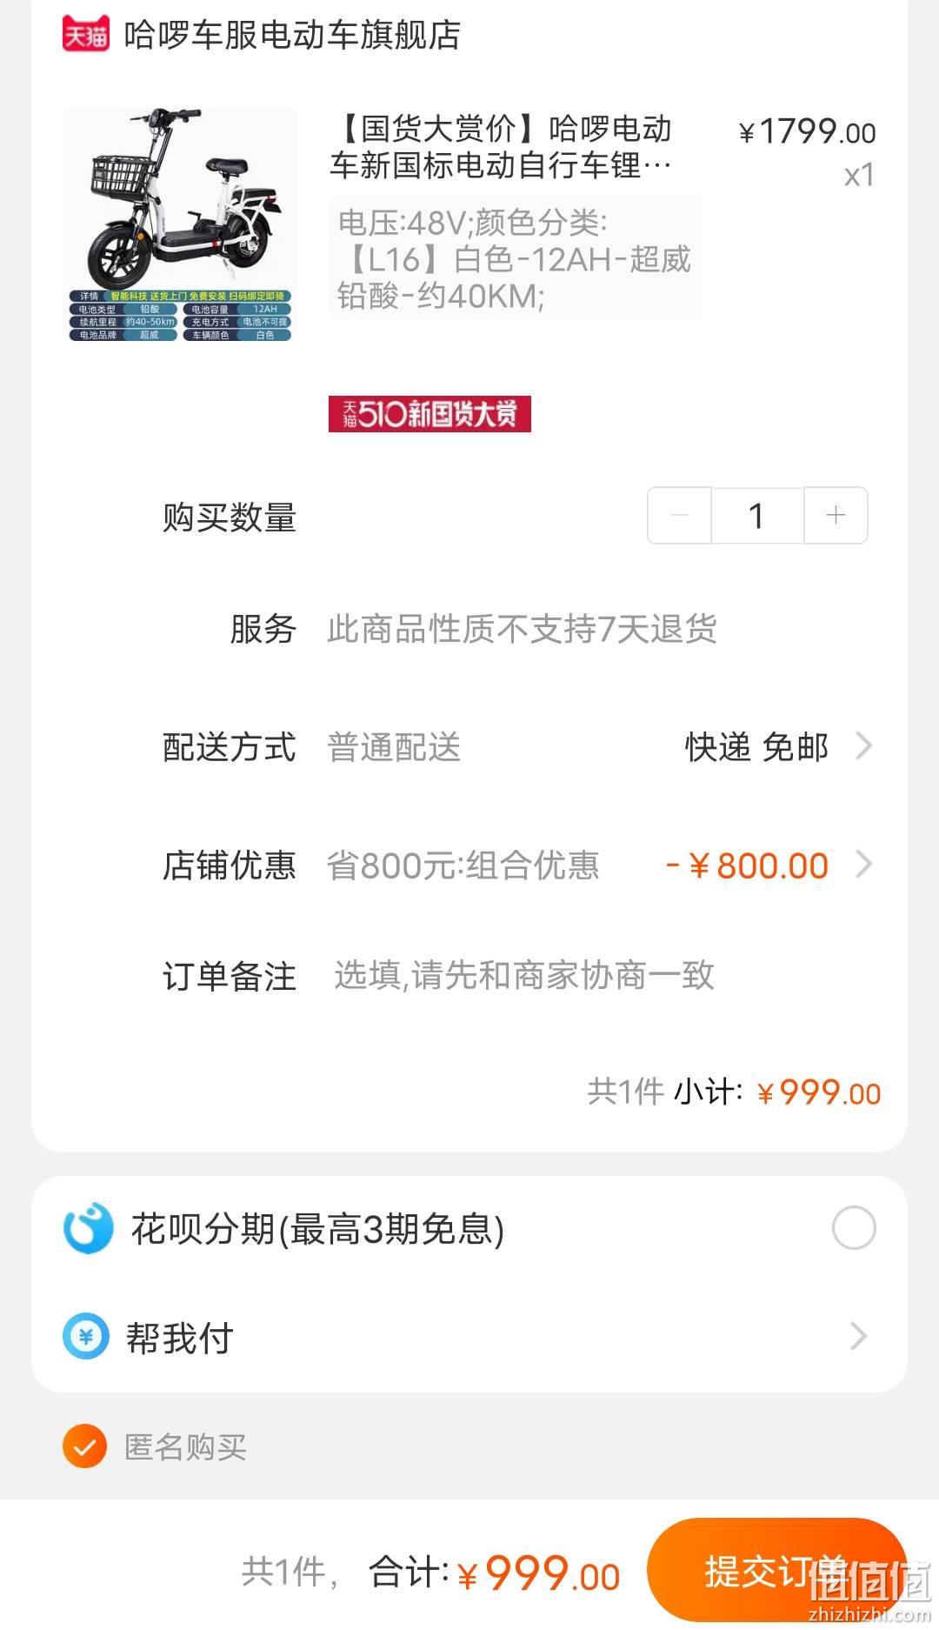Image resolution: width=939 pixels, height=1630 pixels.
Task: Tap the 帮我付 yen coin icon
Action: pyautogui.click(x=86, y=1336)
